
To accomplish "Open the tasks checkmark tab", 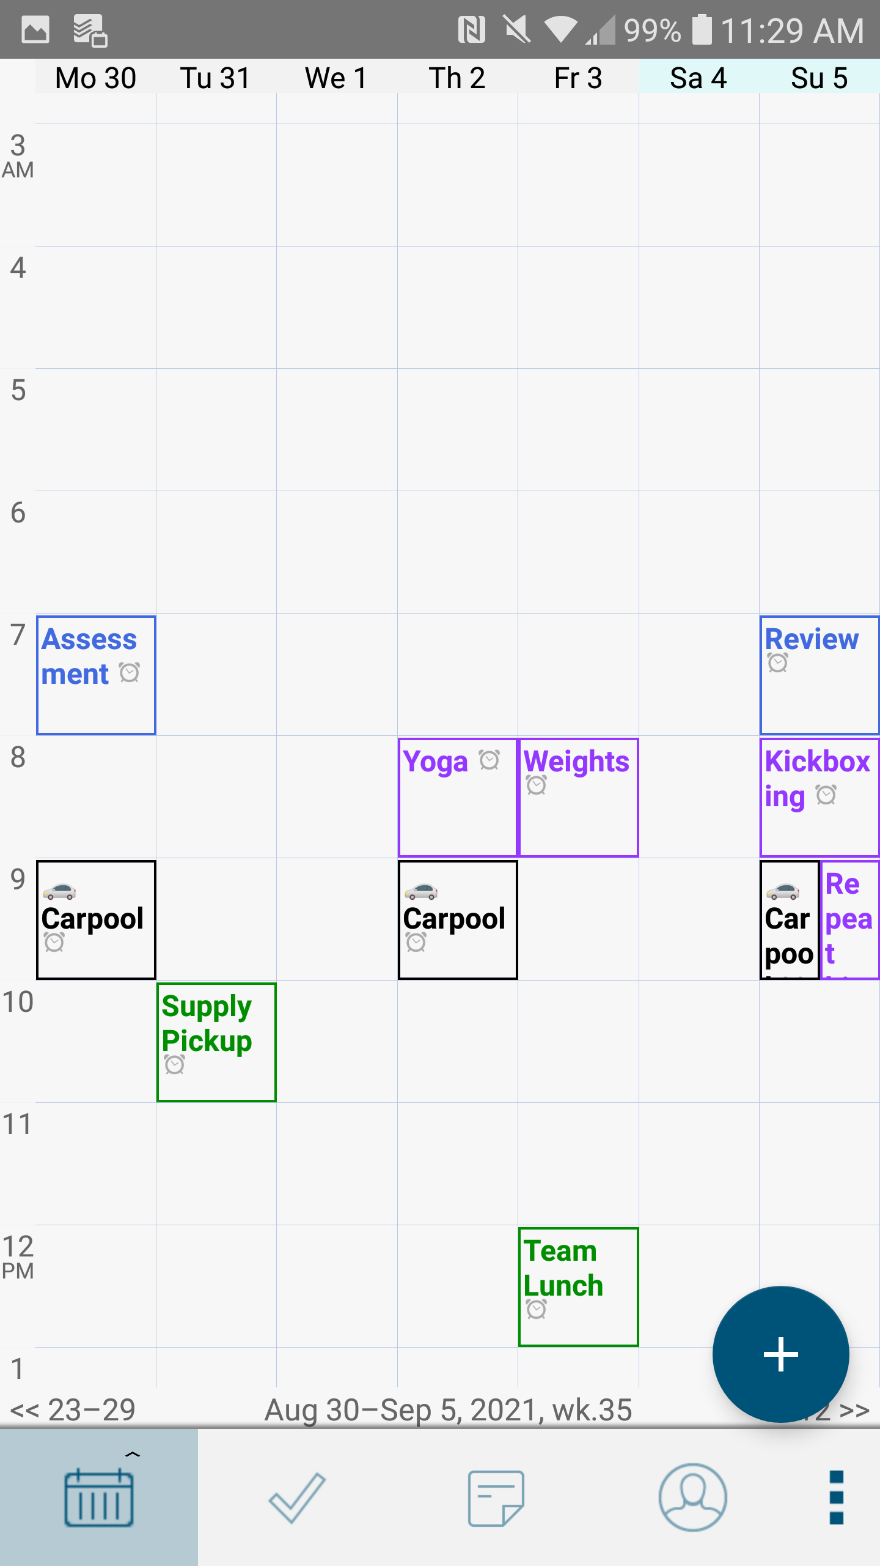I will click(x=297, y=1497).
